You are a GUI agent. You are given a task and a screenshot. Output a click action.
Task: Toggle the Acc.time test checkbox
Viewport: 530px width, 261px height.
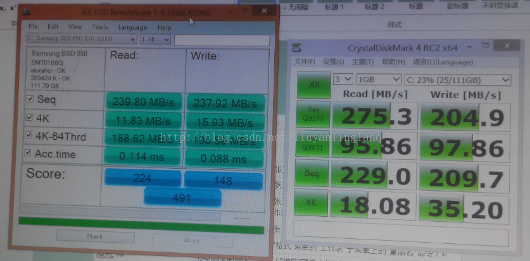(x=28, y=153)
